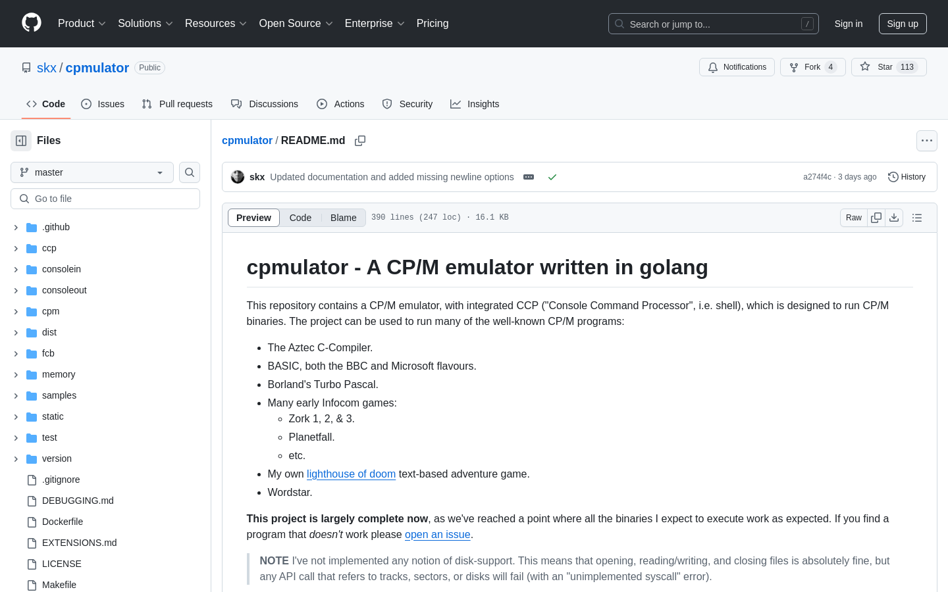View the file commit History
Image resolution: width=948 pixels, height=592 pixels.
(x=907, y=177)
